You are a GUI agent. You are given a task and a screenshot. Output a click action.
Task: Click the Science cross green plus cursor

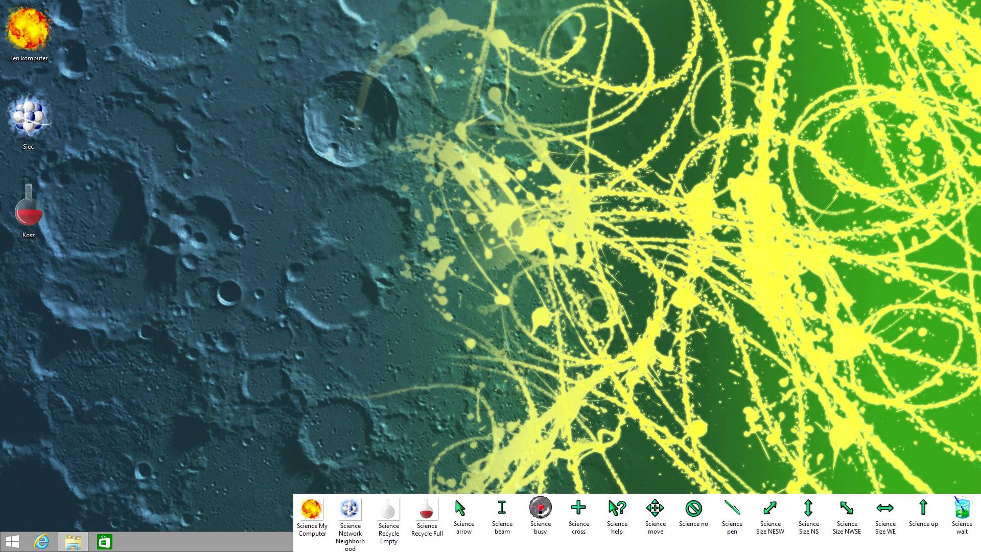[x=578, y=508]
